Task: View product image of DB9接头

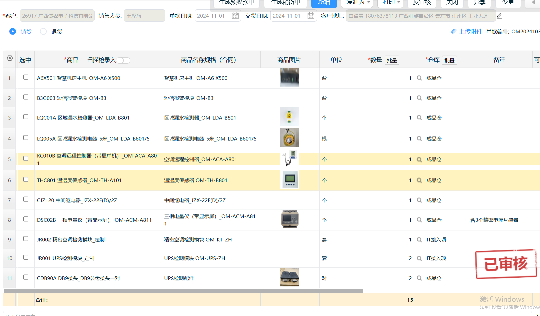Action: click(x=290, y=277)
